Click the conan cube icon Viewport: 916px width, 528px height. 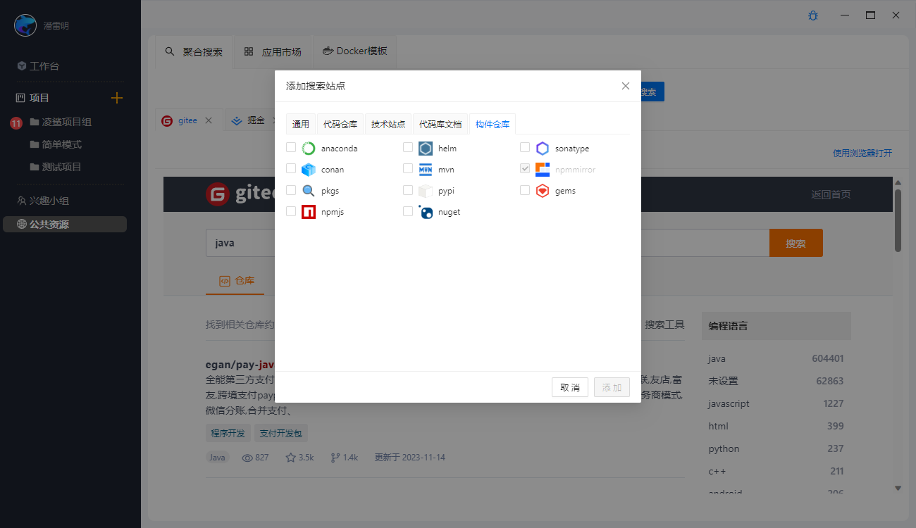(x=309, y=170)
